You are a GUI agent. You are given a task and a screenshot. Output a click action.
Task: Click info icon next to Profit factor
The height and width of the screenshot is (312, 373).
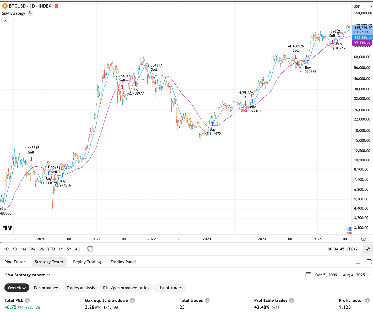coord(367,300)
